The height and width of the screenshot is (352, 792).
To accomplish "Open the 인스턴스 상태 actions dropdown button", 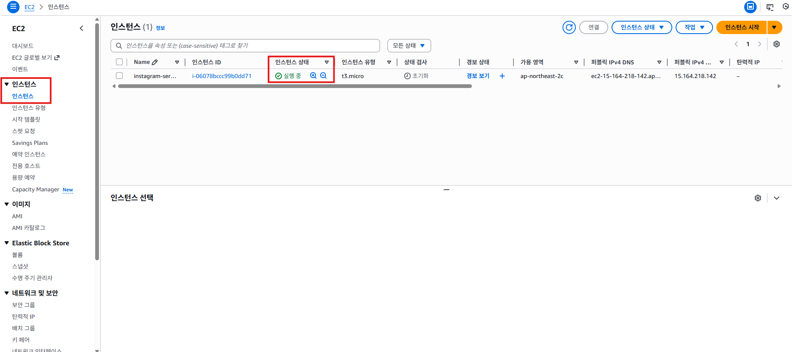I will (641, 27).
